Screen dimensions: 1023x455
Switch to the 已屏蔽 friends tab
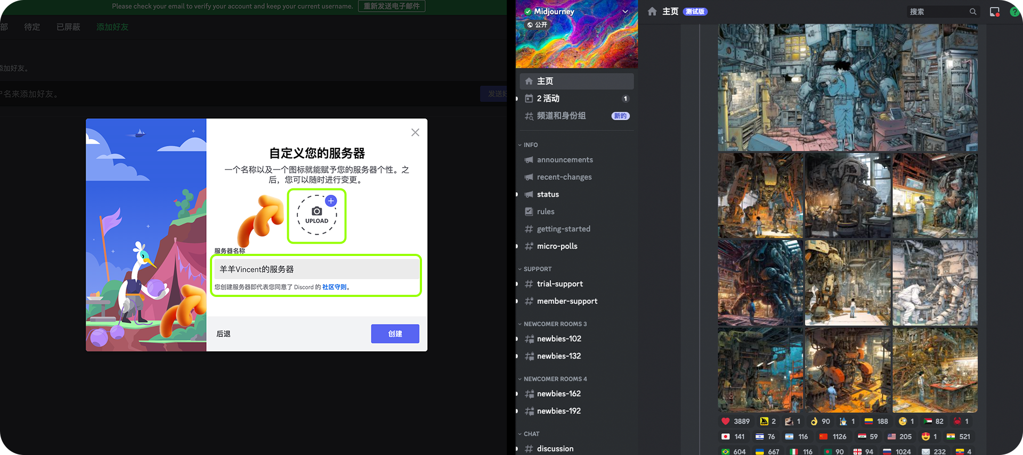[x=68, y=27]
